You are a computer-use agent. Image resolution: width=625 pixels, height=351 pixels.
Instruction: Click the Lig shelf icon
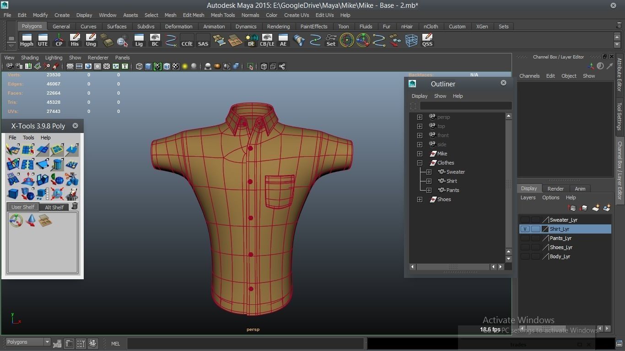pos(139,40)
